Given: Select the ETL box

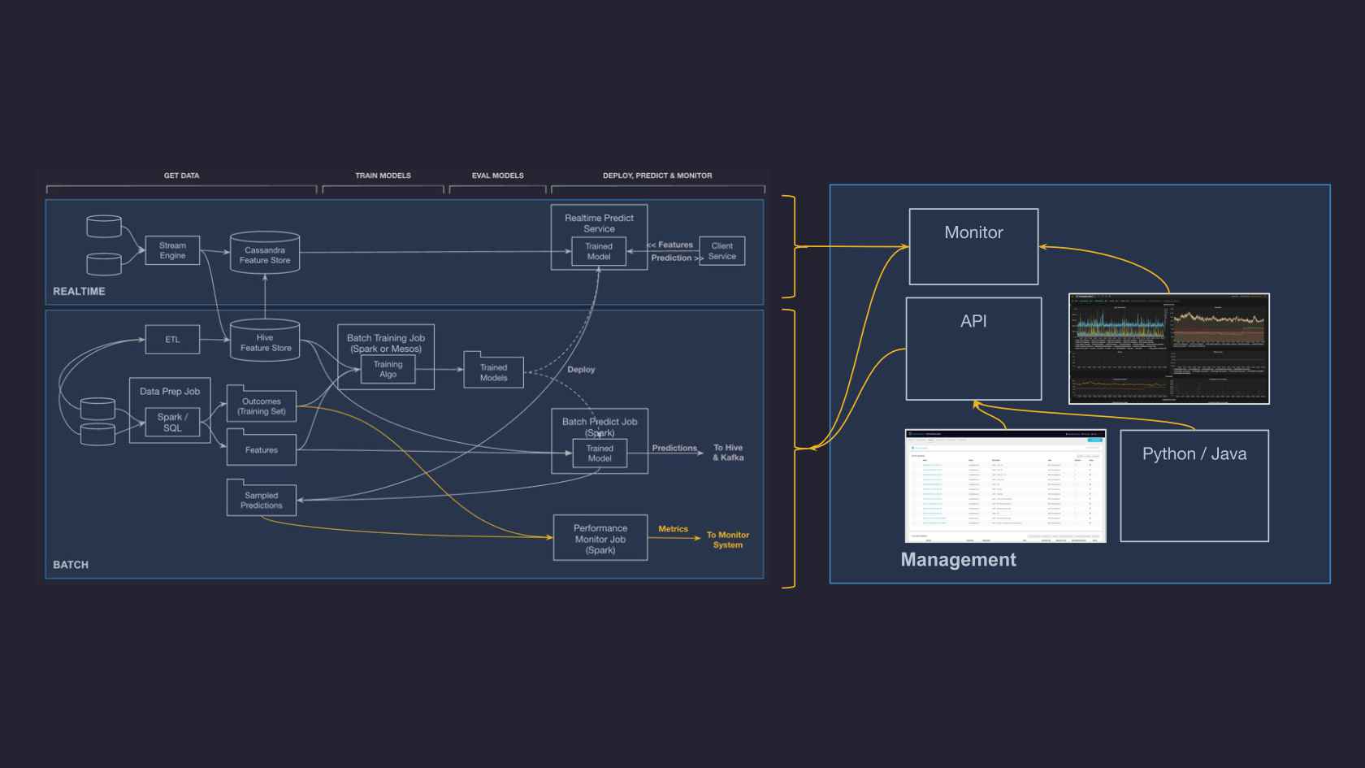Looking at the screenshot, I should 172,339.
